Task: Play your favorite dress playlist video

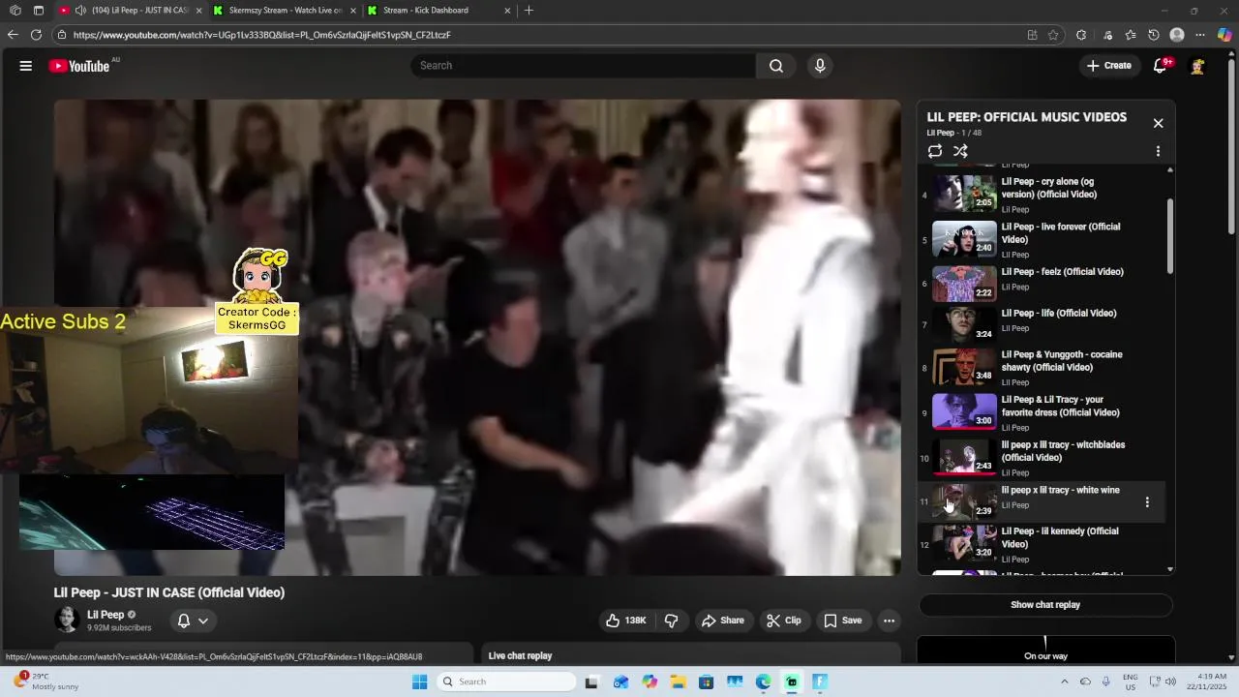Action: 1042,413
